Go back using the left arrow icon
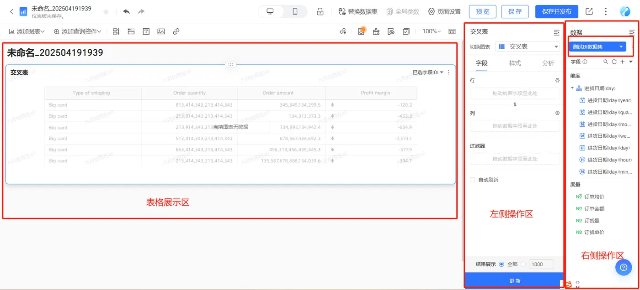The height and width of the screenshot is (290, 640). [x=11, y=11]
